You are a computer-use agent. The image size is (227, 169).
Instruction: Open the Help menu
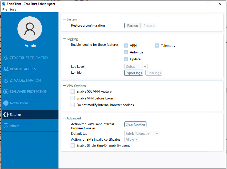click(x=13, y=10)
